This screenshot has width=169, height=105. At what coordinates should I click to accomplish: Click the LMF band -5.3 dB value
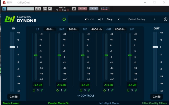coord(61,85)
